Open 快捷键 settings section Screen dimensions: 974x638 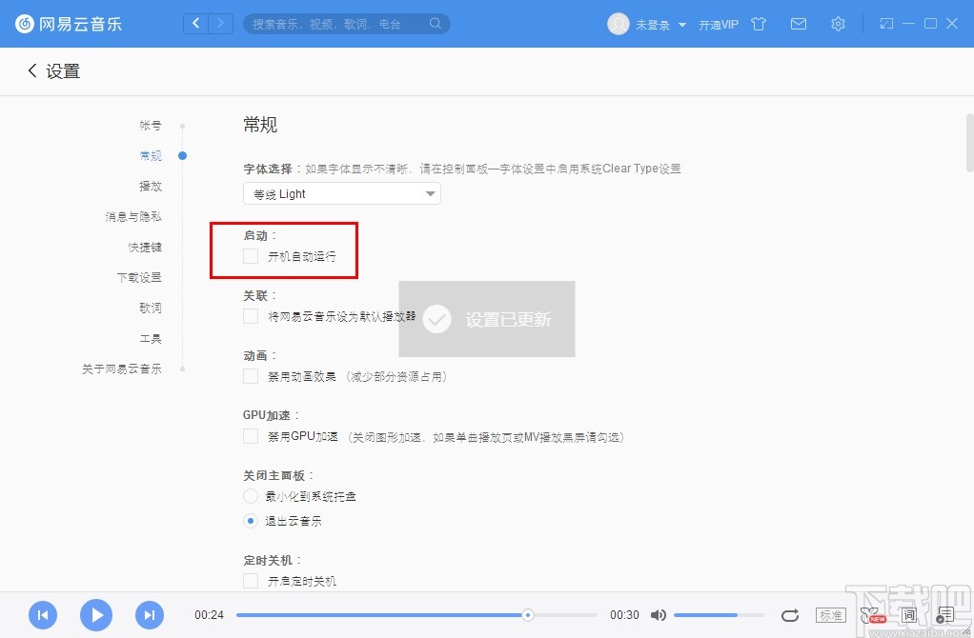point(145,247)
